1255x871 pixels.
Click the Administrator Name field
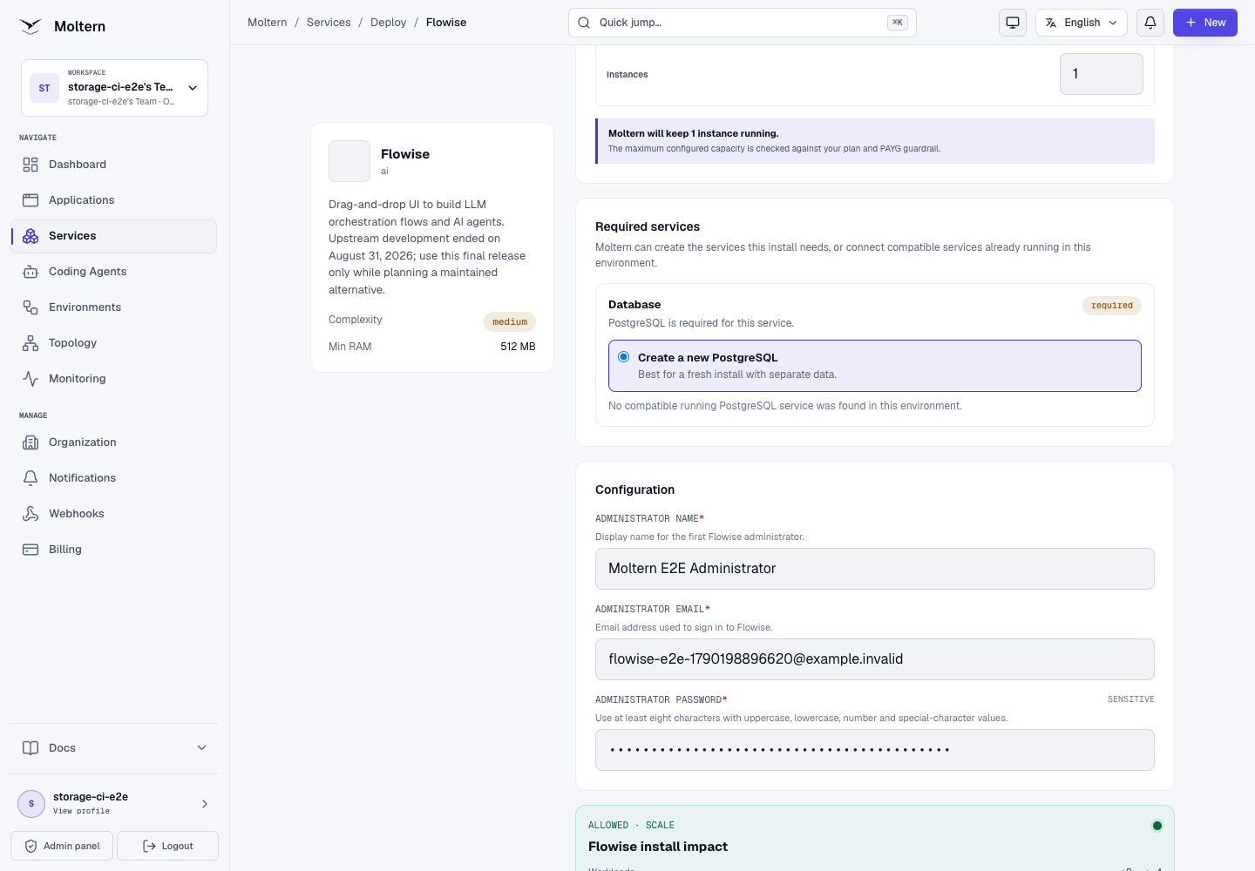pyautogui.click(x=875, y=569)
